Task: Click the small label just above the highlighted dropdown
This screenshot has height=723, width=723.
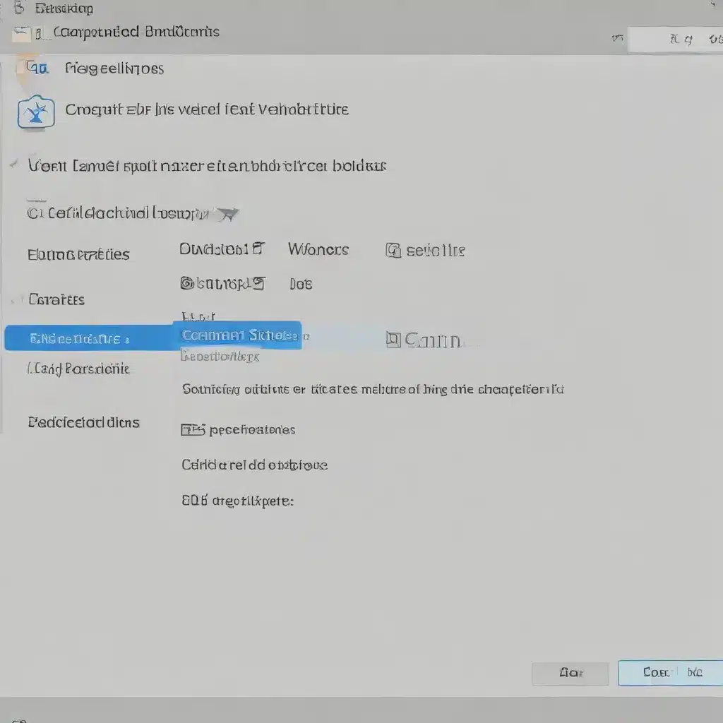Action: tap(198, 316)
